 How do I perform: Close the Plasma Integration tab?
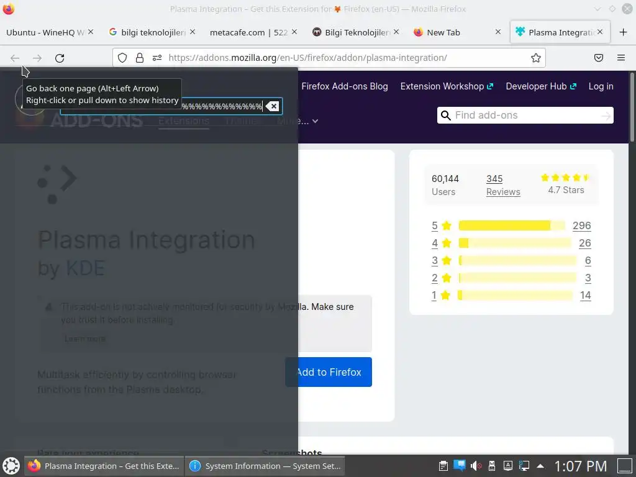tap(601, 32)
